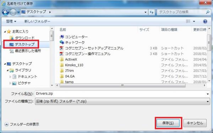Click the file list horizontal scrollbar thumb
Screen dimensions: 213x133
[122, 85]
